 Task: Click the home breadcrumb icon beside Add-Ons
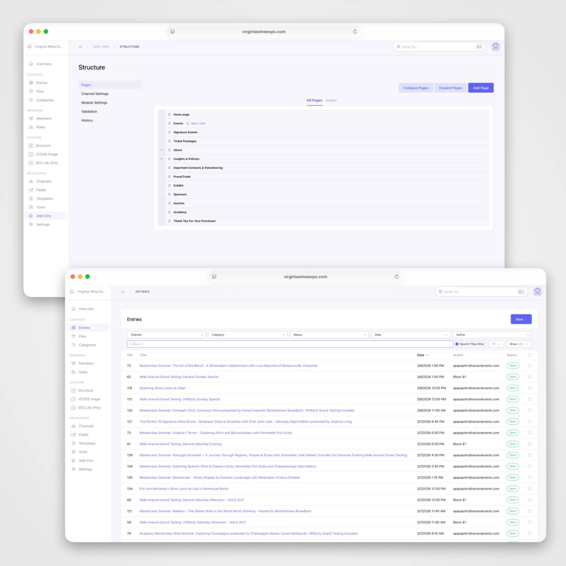point(80,47)
